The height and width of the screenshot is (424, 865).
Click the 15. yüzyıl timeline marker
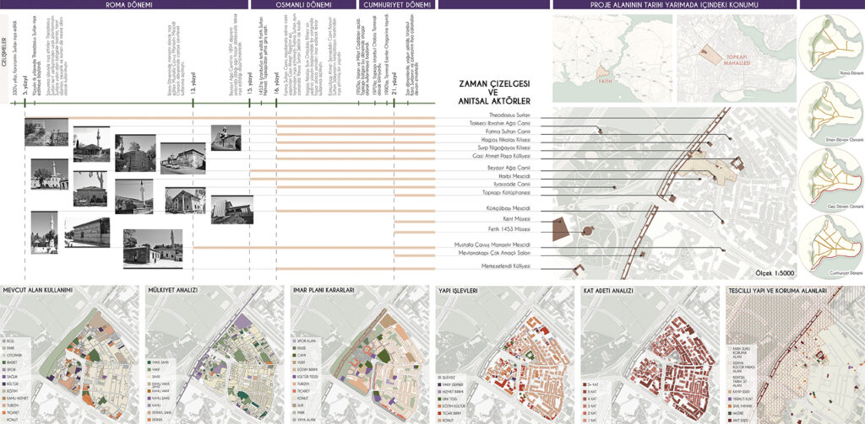tap(251, 100)
